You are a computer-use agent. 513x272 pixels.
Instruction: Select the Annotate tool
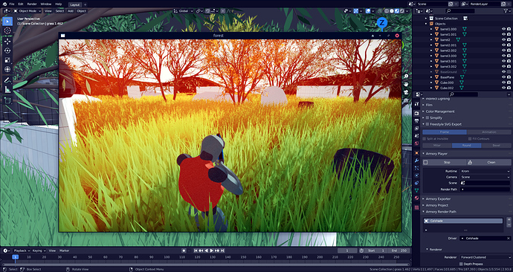(7, 80)
